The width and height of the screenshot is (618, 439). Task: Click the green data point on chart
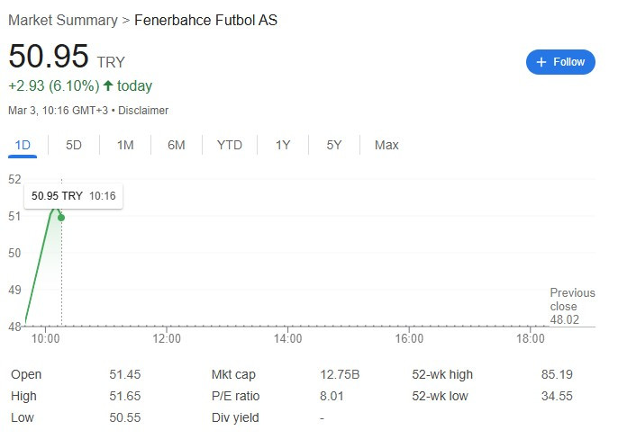(61, 218)
